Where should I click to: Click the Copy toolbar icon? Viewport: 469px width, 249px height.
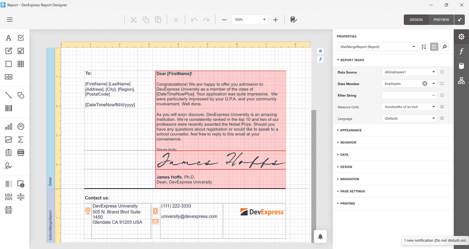click(146, 20)
